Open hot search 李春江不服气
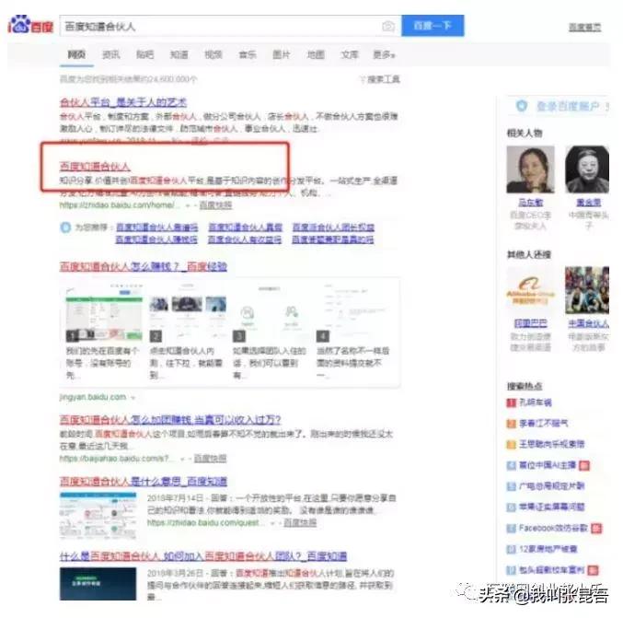Image resolution: width=623 pixels, height=618 pixels. coord(544,424)
